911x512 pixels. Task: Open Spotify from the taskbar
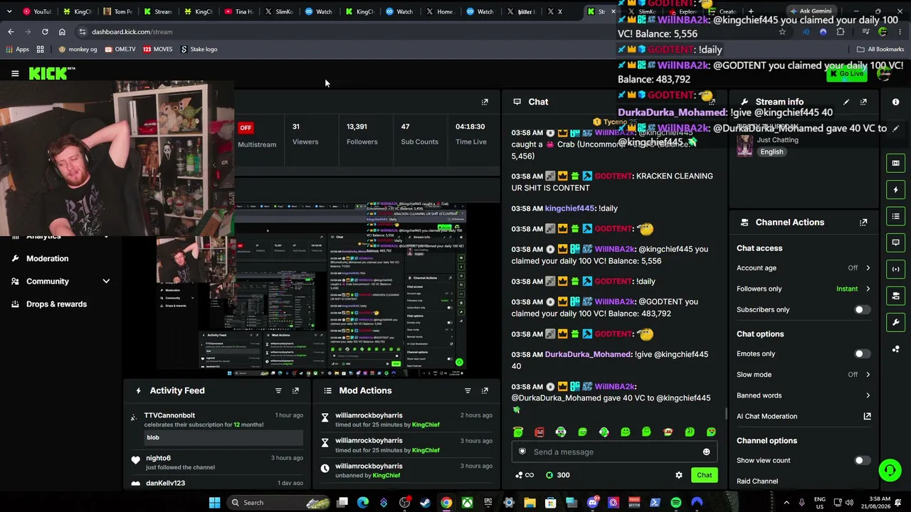click(x=676, y=503)
